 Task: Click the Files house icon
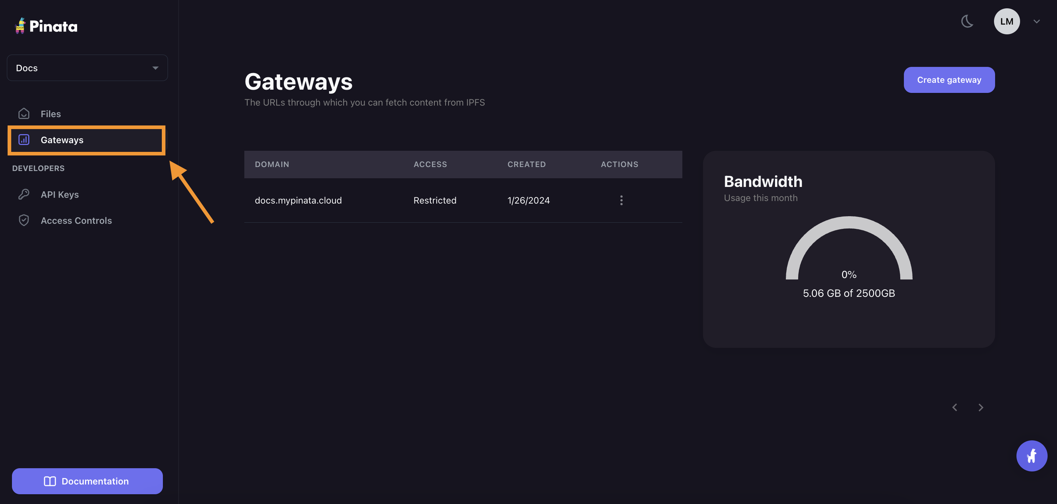[24, 114]
